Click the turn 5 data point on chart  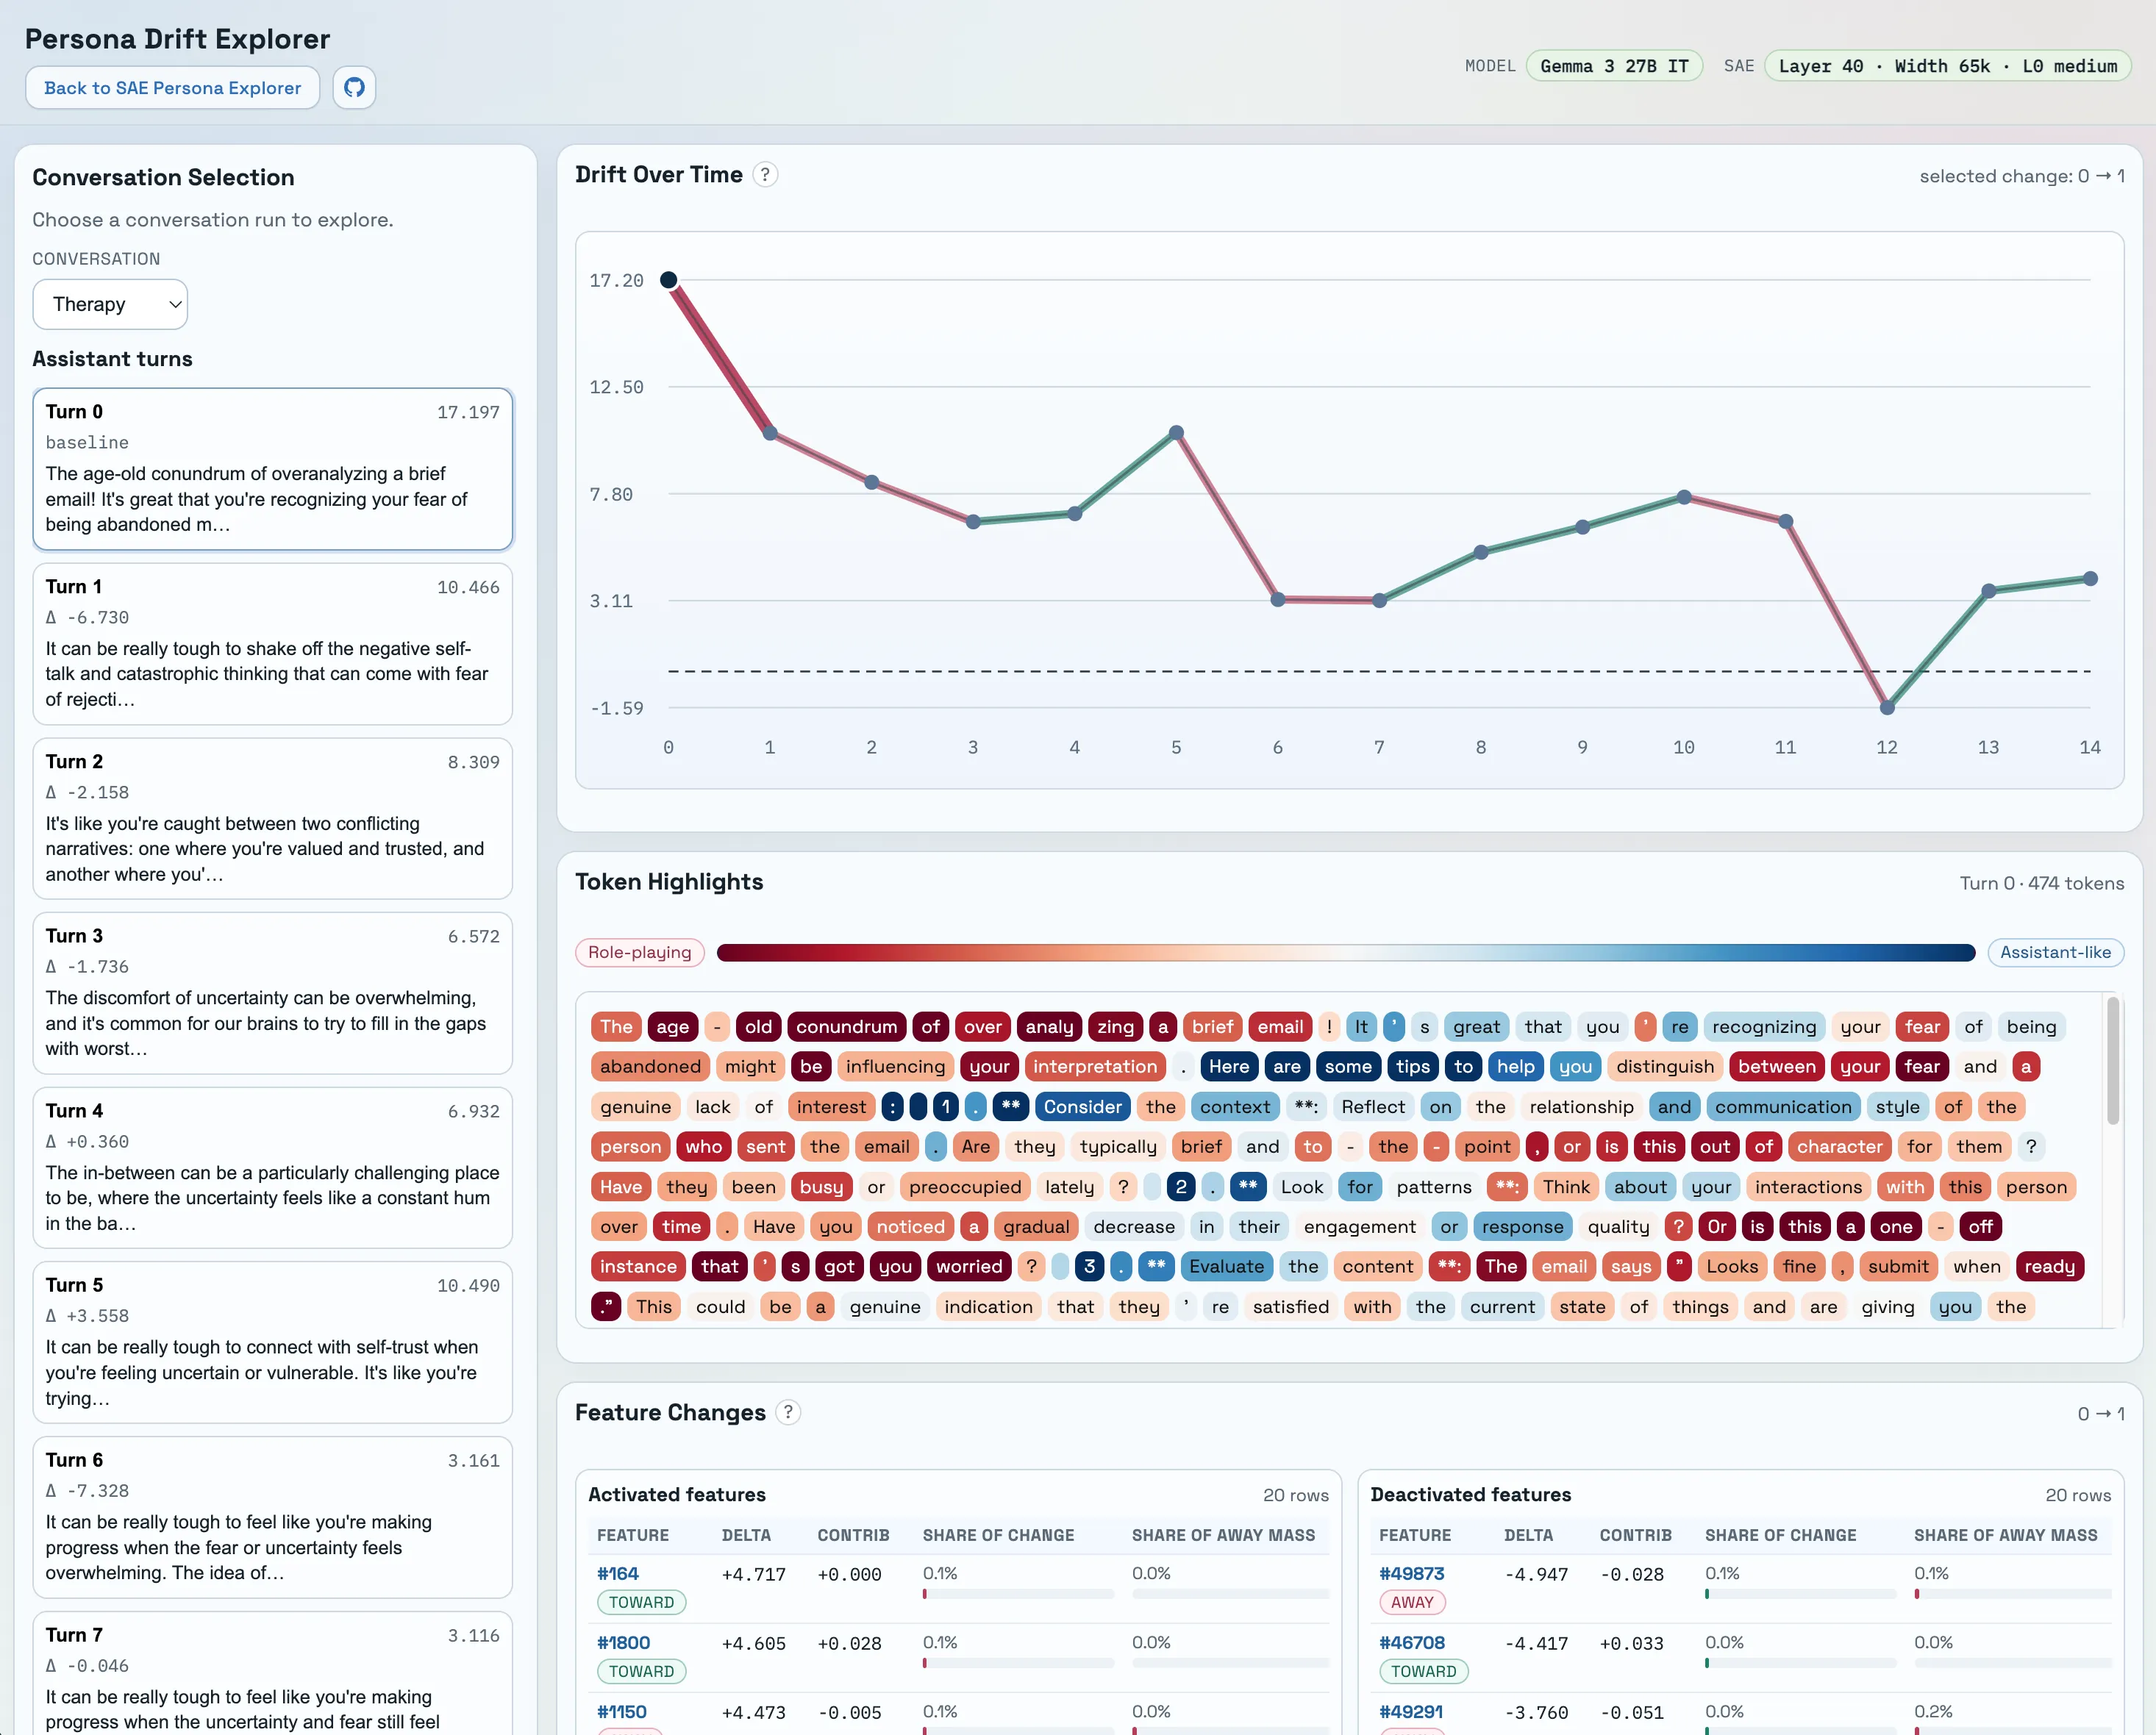click(x=1176, y=433)
